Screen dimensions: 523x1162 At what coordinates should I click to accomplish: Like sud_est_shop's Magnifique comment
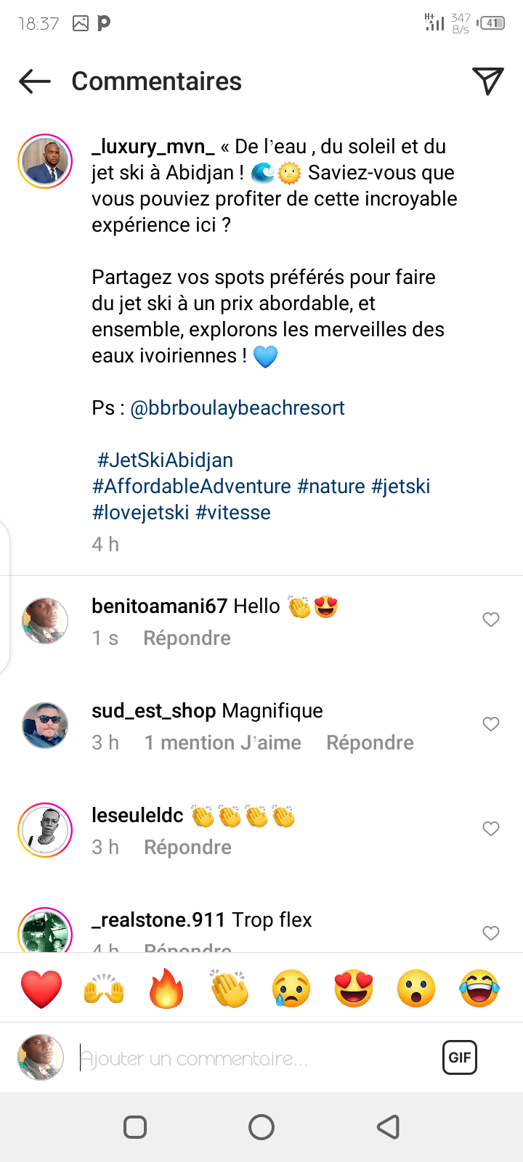[491, 724]
